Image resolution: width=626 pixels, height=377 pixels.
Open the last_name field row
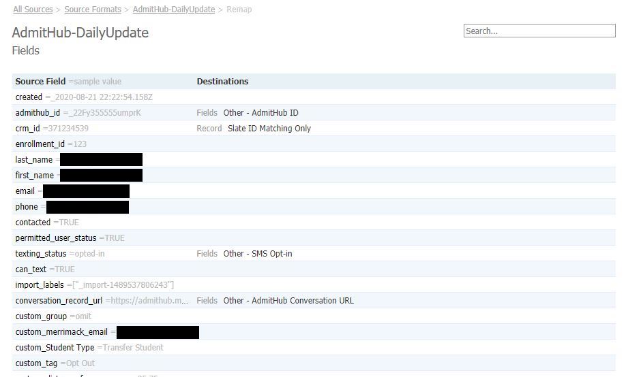click(x=314, y=159)
